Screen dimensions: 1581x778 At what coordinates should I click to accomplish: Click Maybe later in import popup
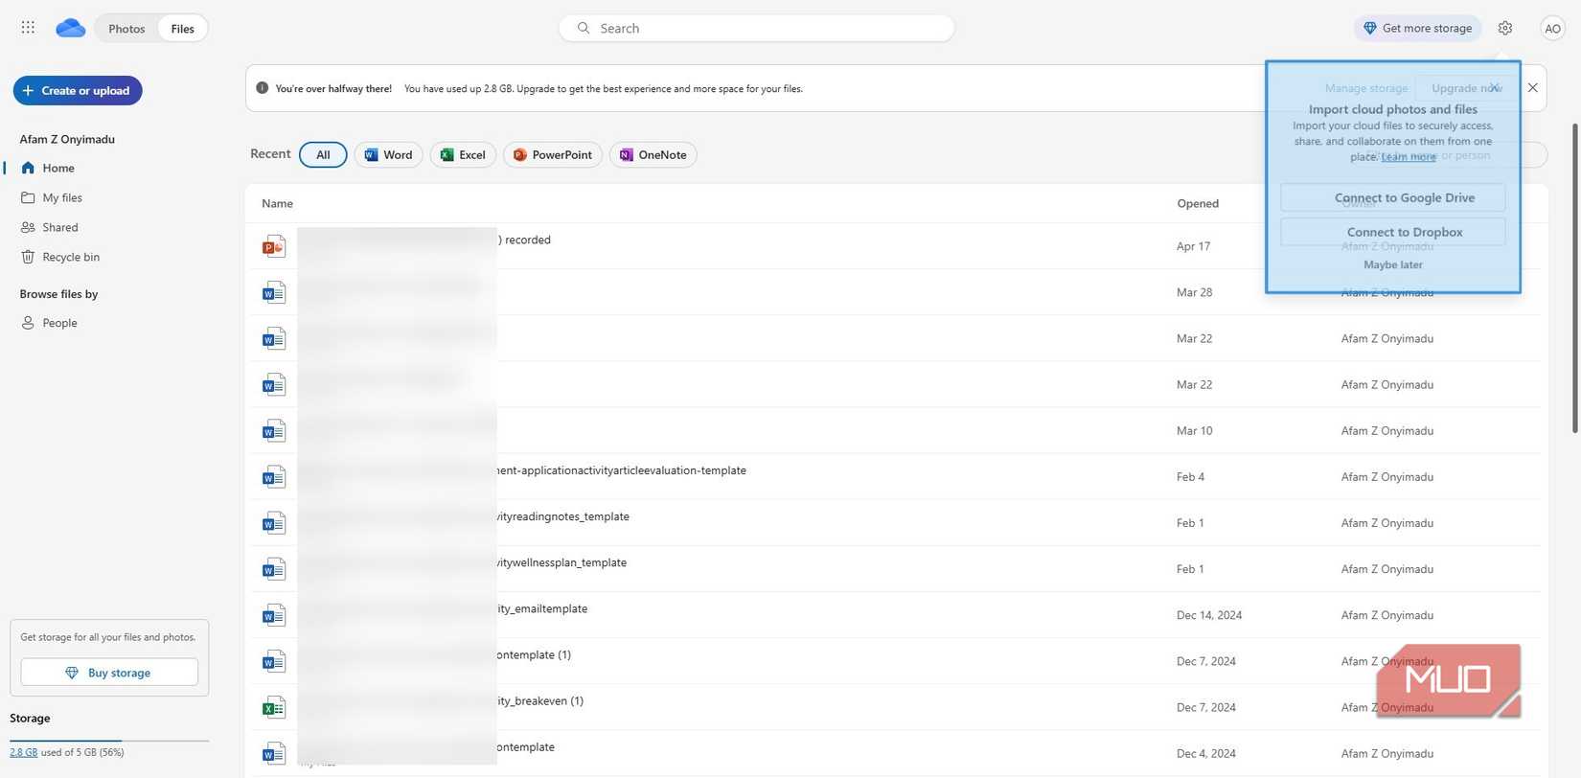coord(1393,264)
